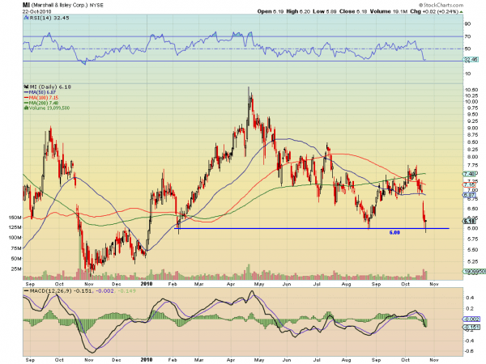The height and width of the screenshot is (364, 486).
Task: Click the purple -0.002 signal value in MACD label
Action: pos(105,291)
